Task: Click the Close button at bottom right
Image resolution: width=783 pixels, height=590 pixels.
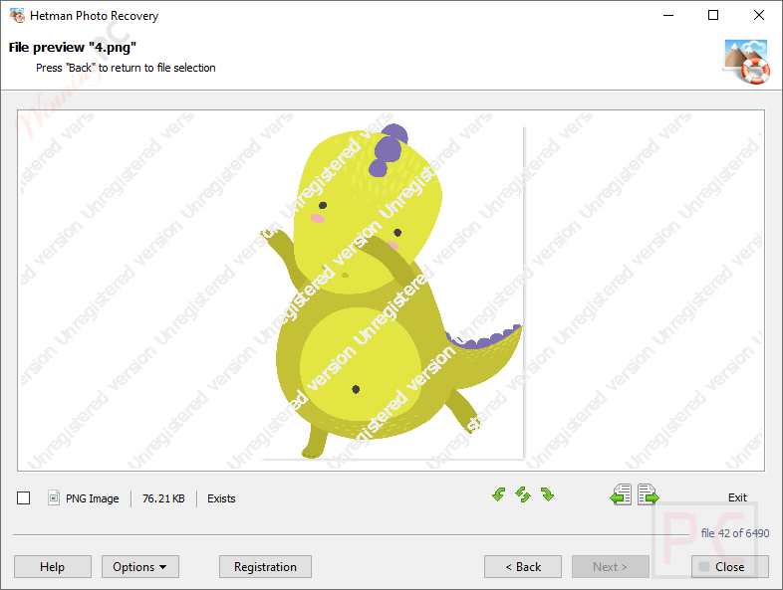Action: pyautogui.click(x=729, y=566)
